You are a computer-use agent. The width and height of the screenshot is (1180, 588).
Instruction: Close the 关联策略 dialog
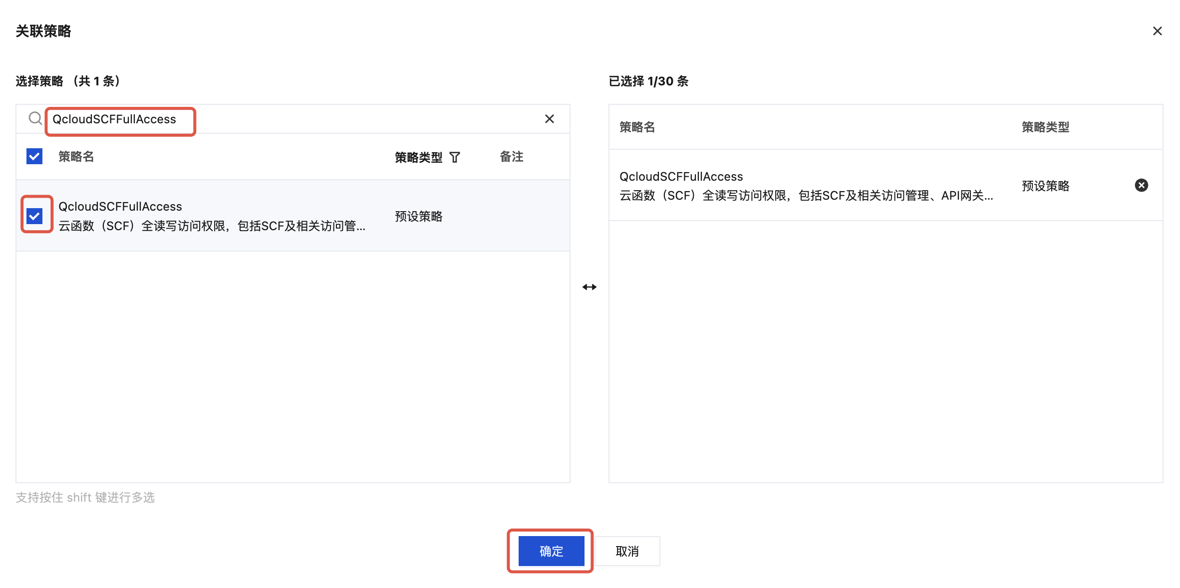pos(1157,31)
